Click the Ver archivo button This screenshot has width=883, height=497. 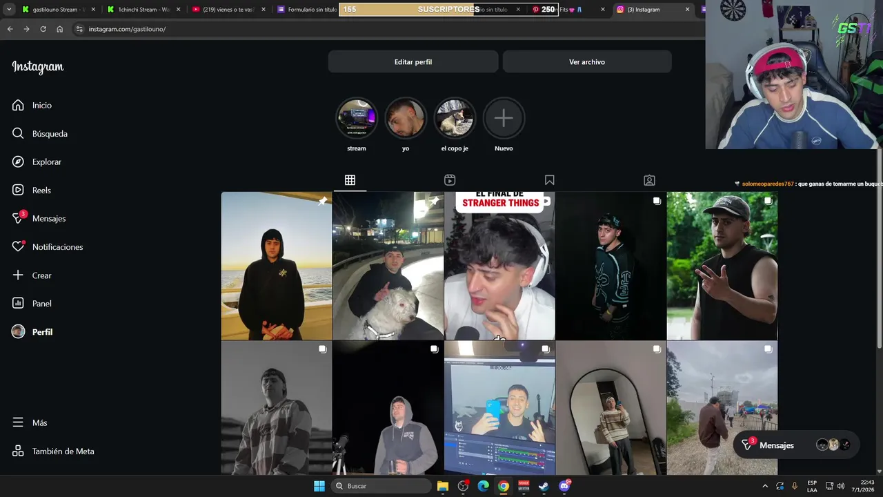pyautogui.click(x=587, y=61)
